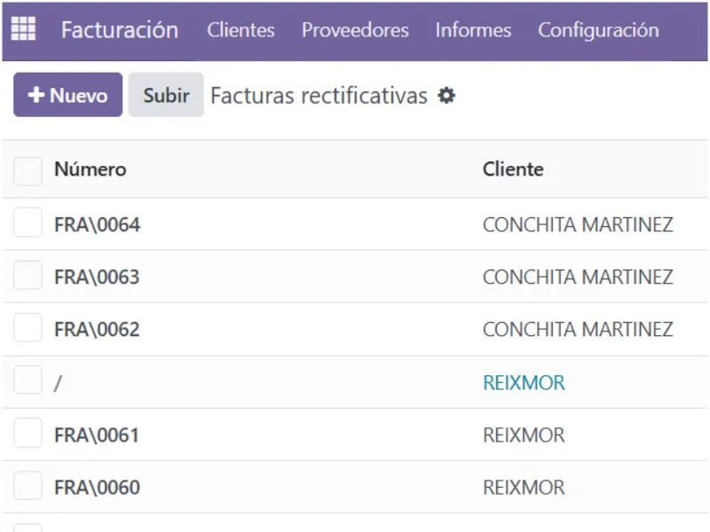Create a new invoice with Nuevo
The height and width of the screenshot is (532, 710).
point(67,95)
